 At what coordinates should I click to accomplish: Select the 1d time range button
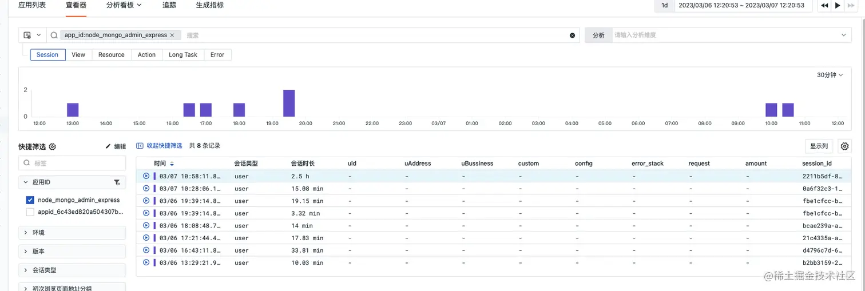tap(665, 5)
